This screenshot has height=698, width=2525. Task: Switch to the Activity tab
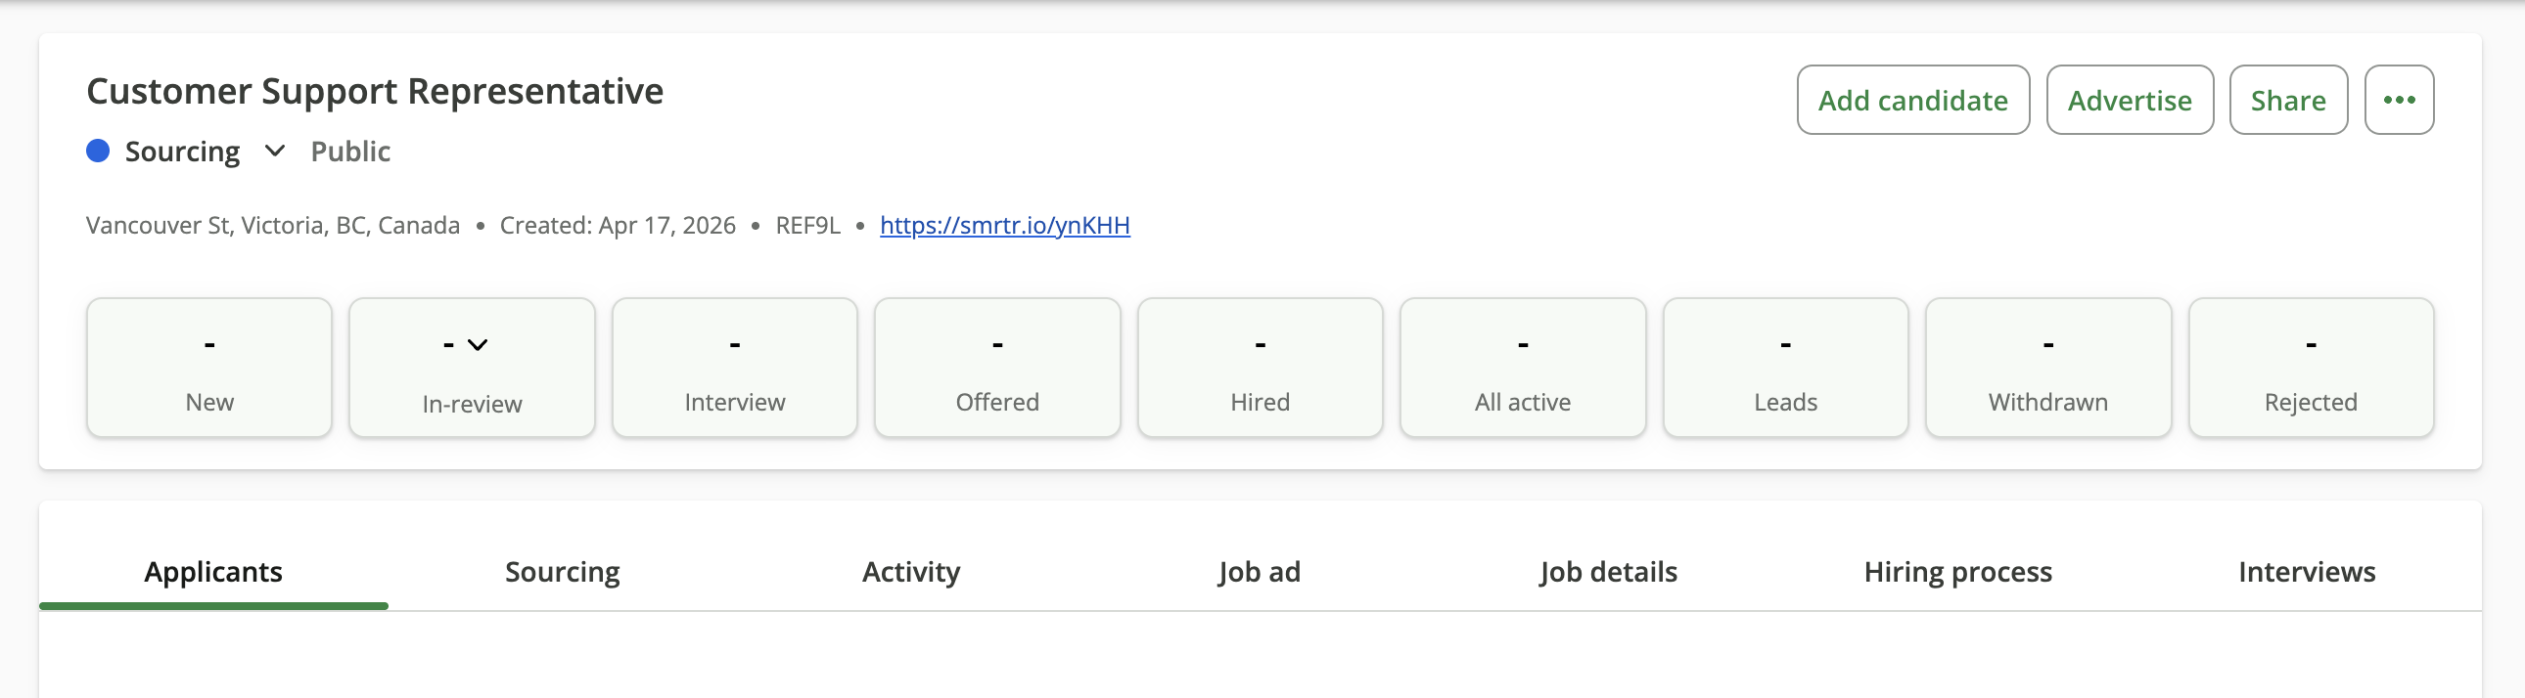pyautogui.click(x=910, y=572)
